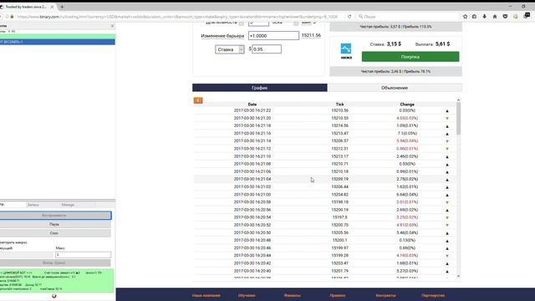Switch to the Объяснение tab
535x301 pixels.
(x=395, y=88)
